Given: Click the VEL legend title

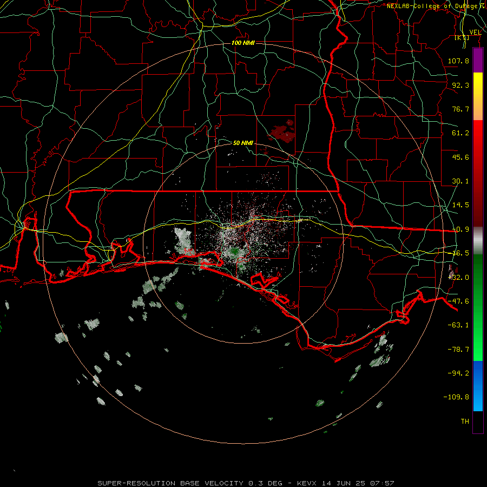Looking at the screenshot, I should [x=475, y=32].
